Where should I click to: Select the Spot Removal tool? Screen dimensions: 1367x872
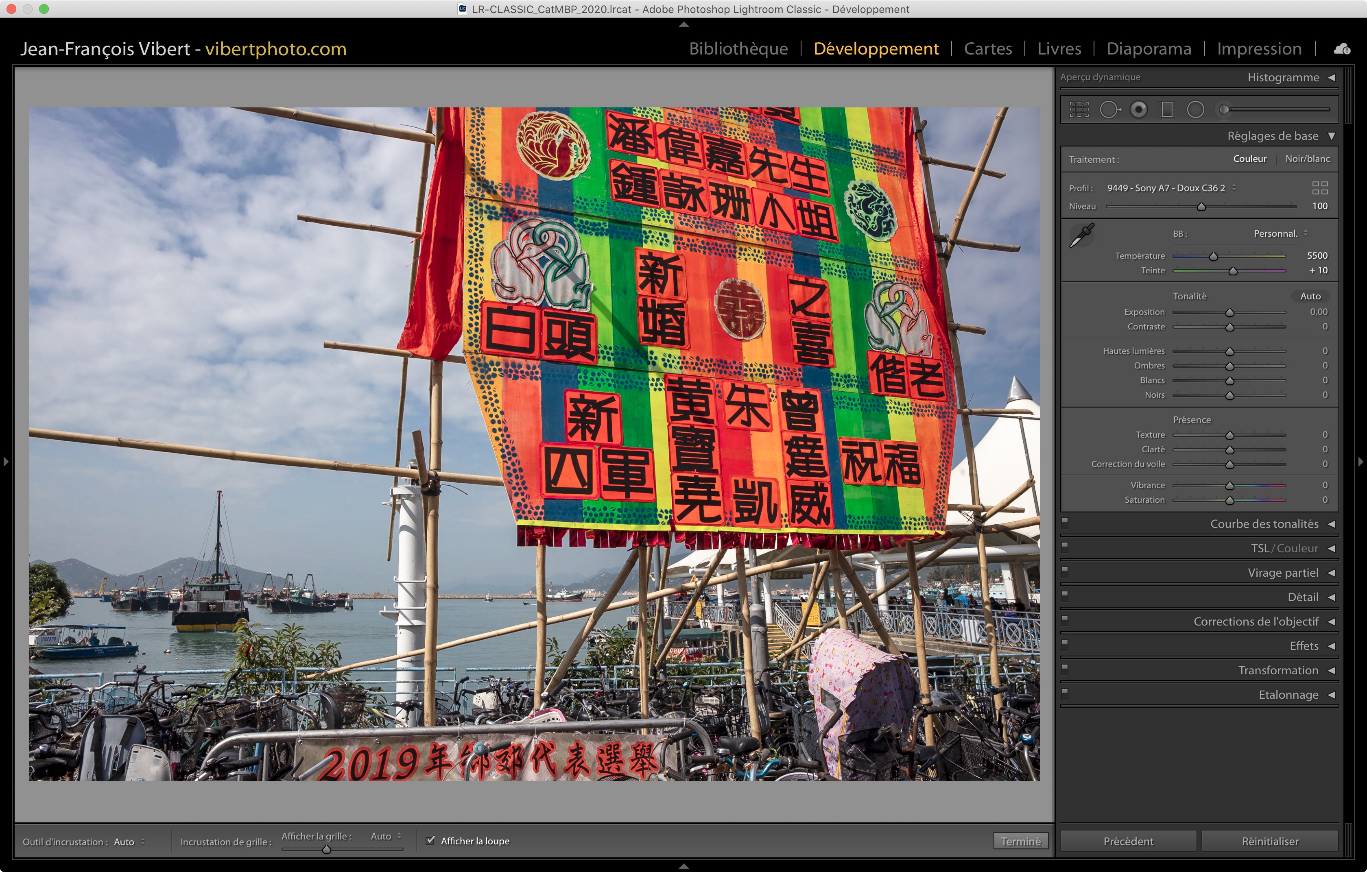tap(1110, 109)
